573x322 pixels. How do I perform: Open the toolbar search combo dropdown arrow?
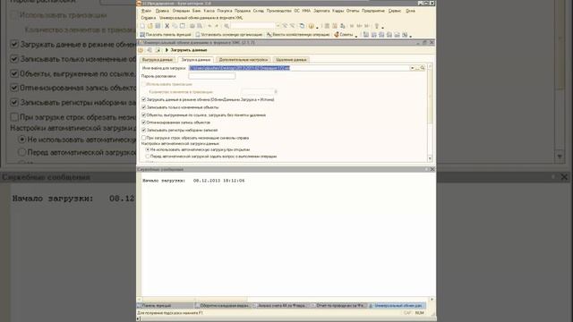click(278, 26)
